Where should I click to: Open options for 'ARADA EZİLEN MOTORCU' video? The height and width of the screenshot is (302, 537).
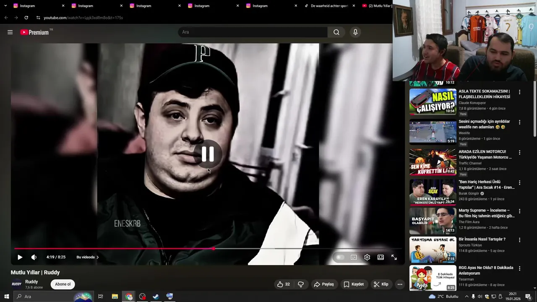pos(519,152)
